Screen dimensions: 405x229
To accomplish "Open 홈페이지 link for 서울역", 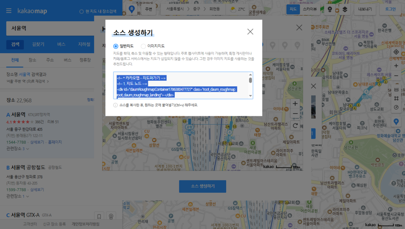I will click(x=55, y=142).
